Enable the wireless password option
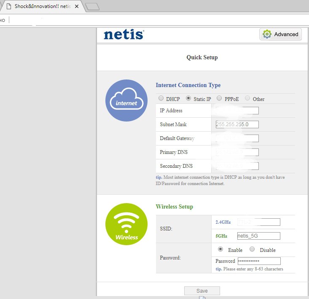 coord(220,249)
